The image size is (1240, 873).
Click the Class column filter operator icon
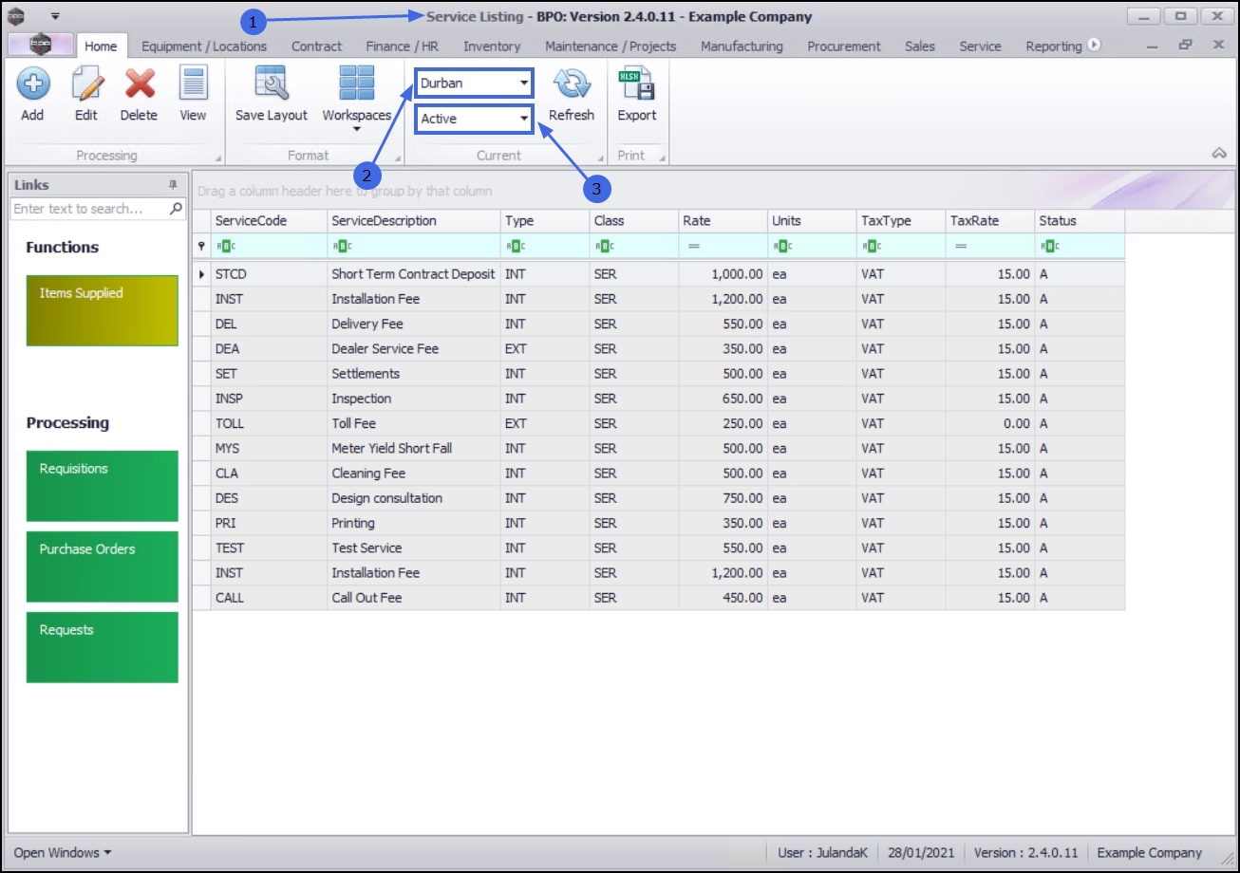(603, 246)
